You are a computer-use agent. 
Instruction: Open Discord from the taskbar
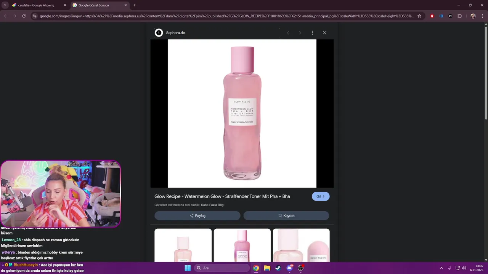[289, 268]
